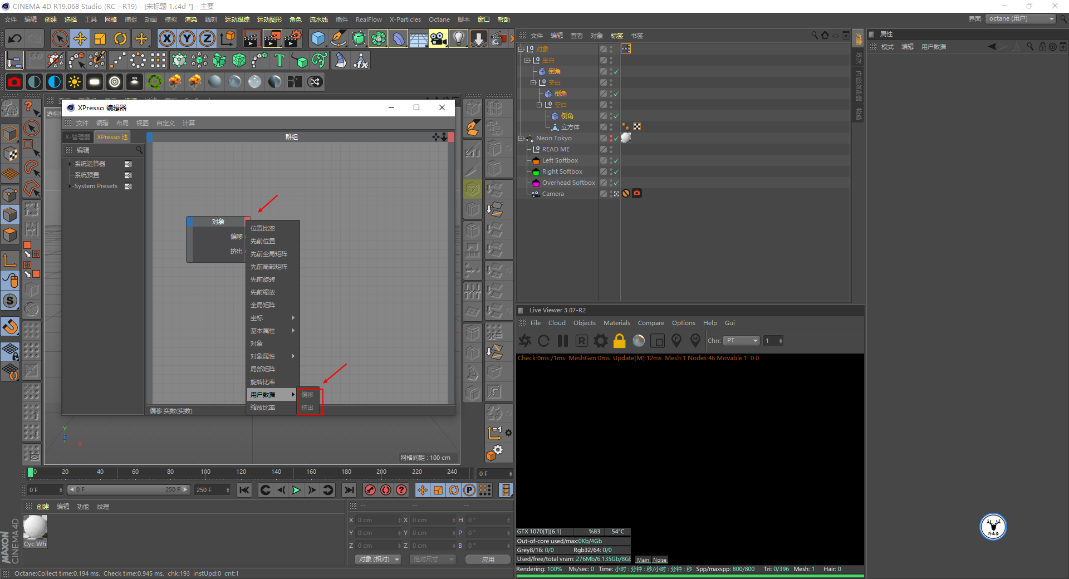Select the Scale tool in the top toolbar

click(100, 38)
